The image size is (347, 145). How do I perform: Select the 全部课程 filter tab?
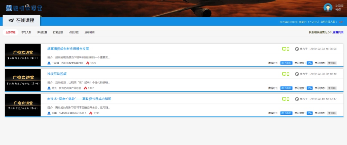10,32
